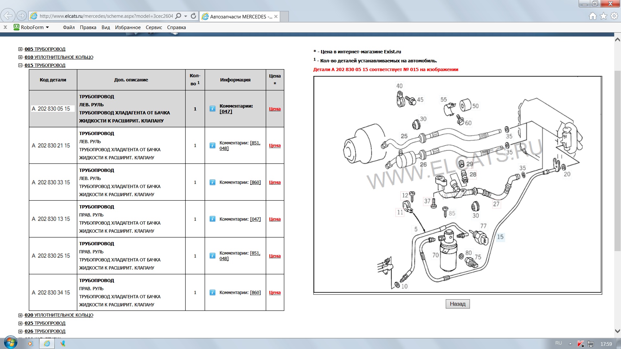Click the search magnifier in address bar
Viewport: 621px width, 349px height.
178,16
